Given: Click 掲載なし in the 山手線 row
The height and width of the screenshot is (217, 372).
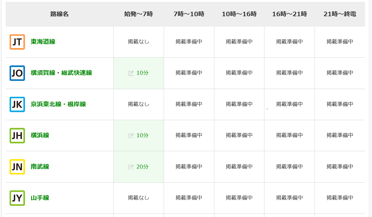Looking at the screenshot, I should [x=139, y=198].
